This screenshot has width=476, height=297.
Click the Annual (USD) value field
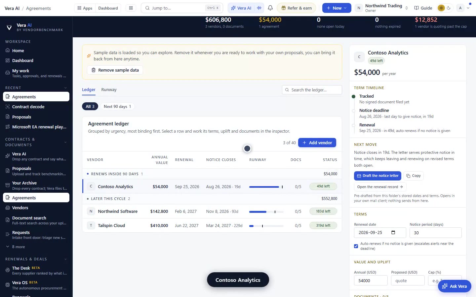point(371,280)
